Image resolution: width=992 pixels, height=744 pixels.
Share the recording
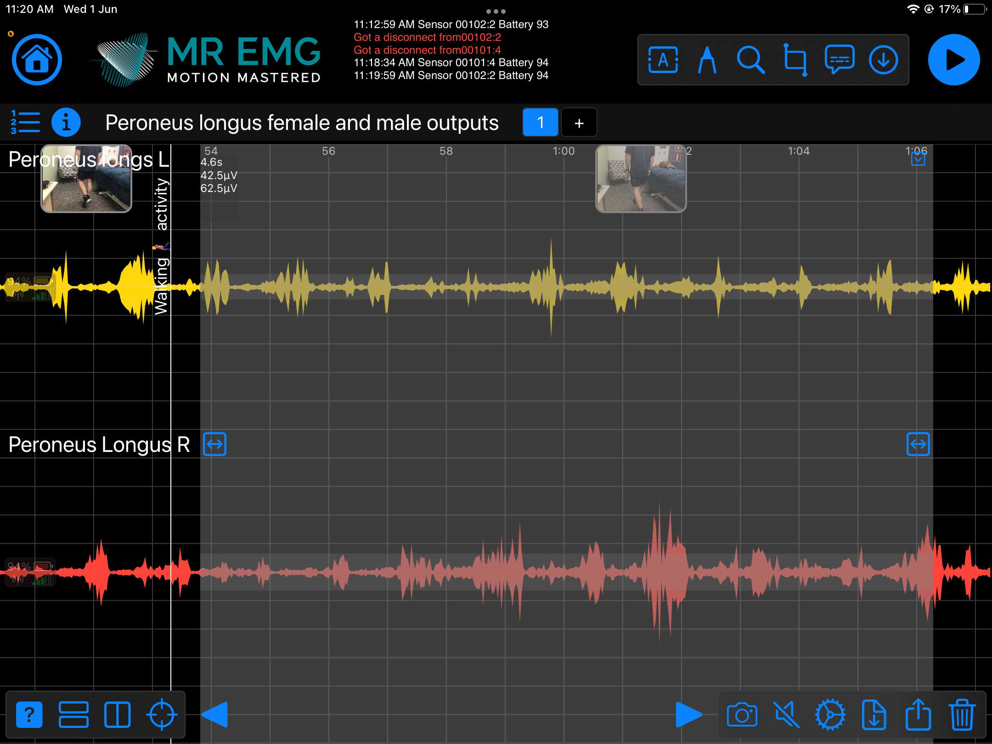tap(918, 715)
